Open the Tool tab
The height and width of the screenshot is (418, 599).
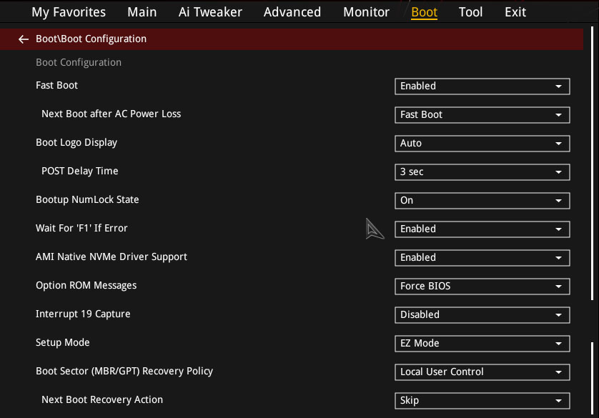click(470, 12)
